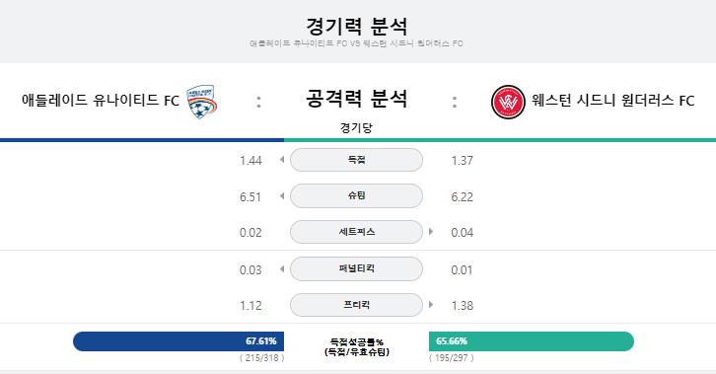Click the 공격력 분석 section heading
The height and width of the screenshot is (374, 716).
point(356,98)
